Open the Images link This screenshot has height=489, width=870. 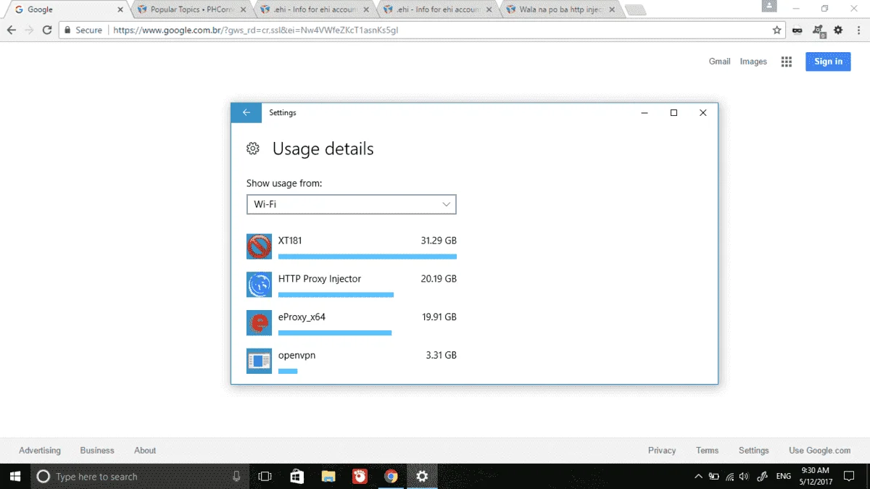(753, 62)
